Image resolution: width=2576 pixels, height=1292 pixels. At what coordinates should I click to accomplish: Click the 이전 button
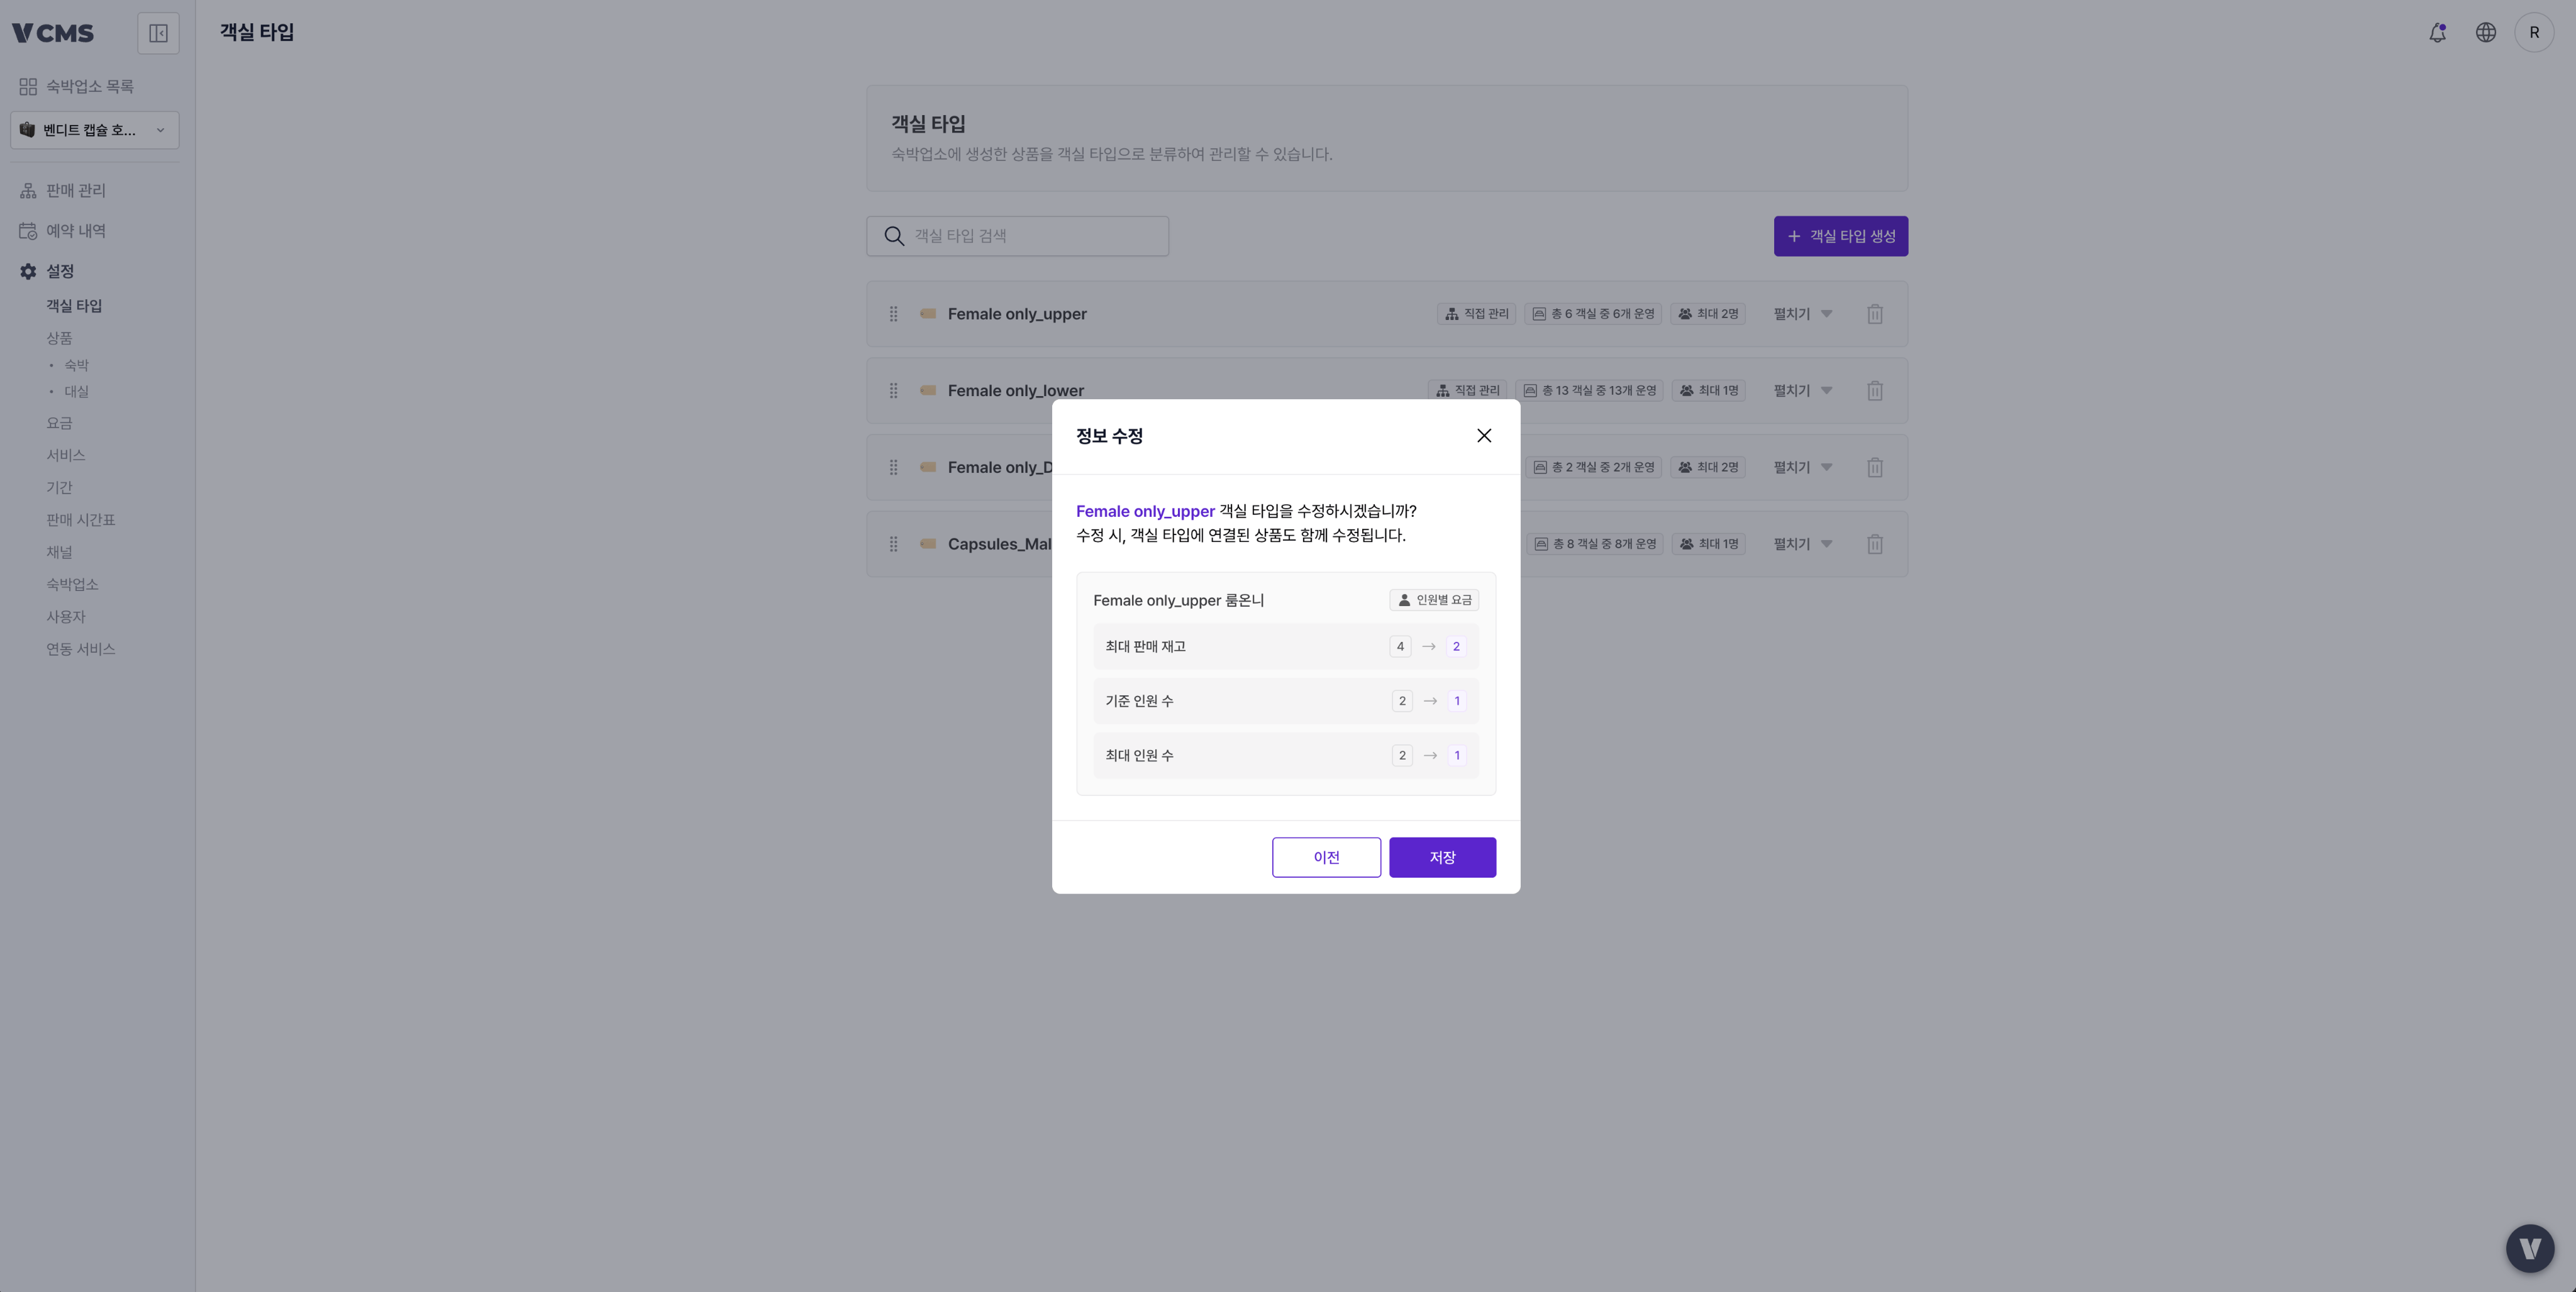click(x=1326, y=858)
